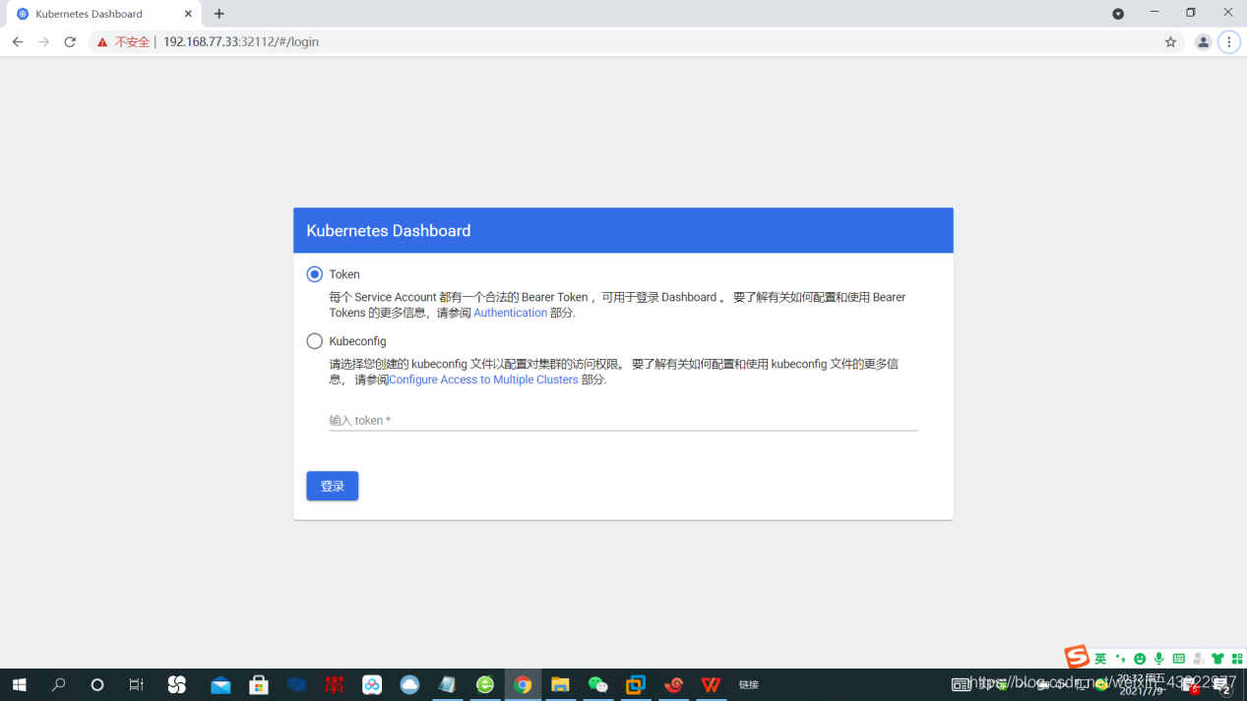Screen dimensions: 1247x701
Task: Select the Token radio button
Action: 315,274
